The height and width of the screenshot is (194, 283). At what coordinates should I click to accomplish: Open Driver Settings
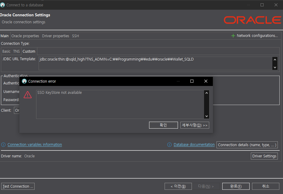click(x=264, y=156)
